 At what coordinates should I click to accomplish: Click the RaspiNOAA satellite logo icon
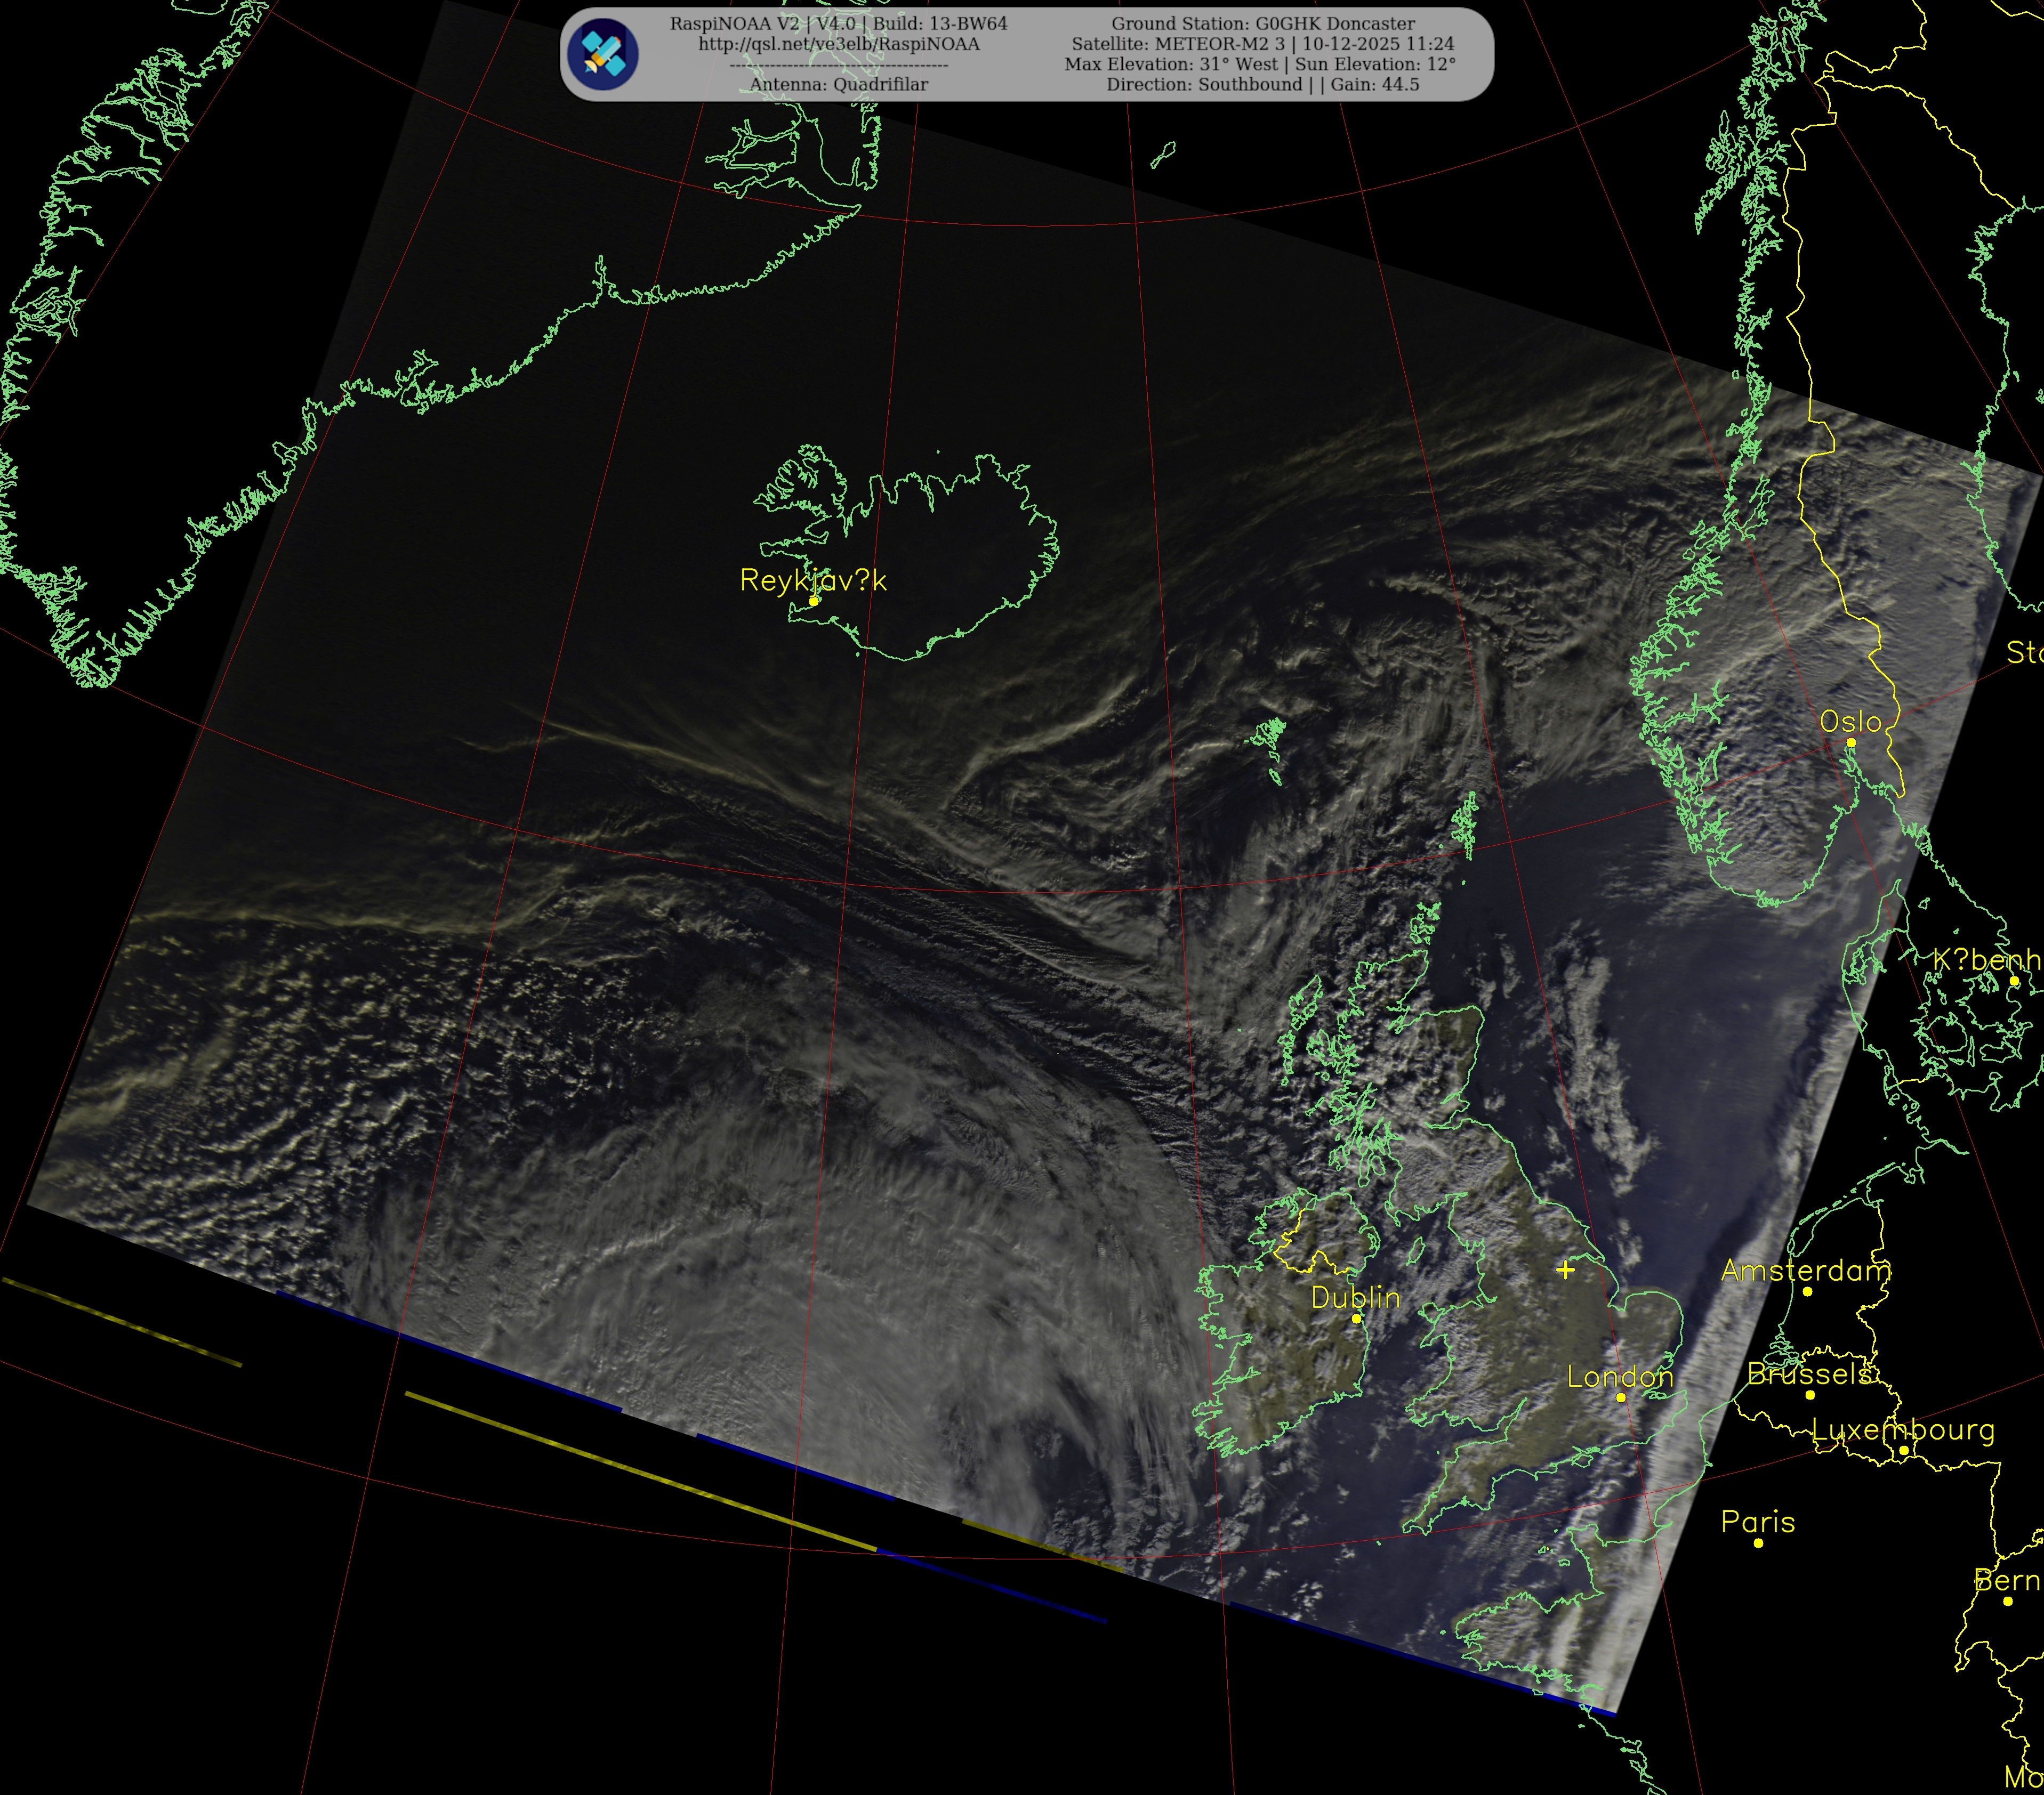603,54
